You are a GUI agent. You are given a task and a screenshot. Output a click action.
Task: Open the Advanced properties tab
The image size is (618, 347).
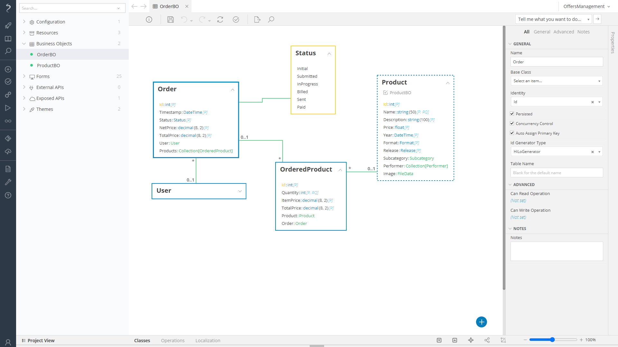point(564,32)
